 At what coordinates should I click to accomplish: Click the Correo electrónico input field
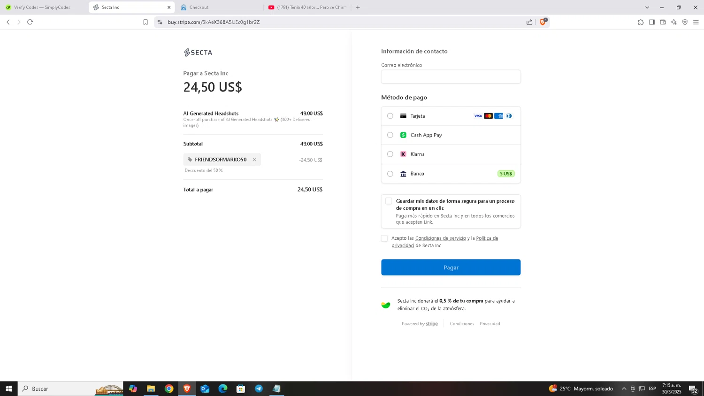tap(451, 77)
